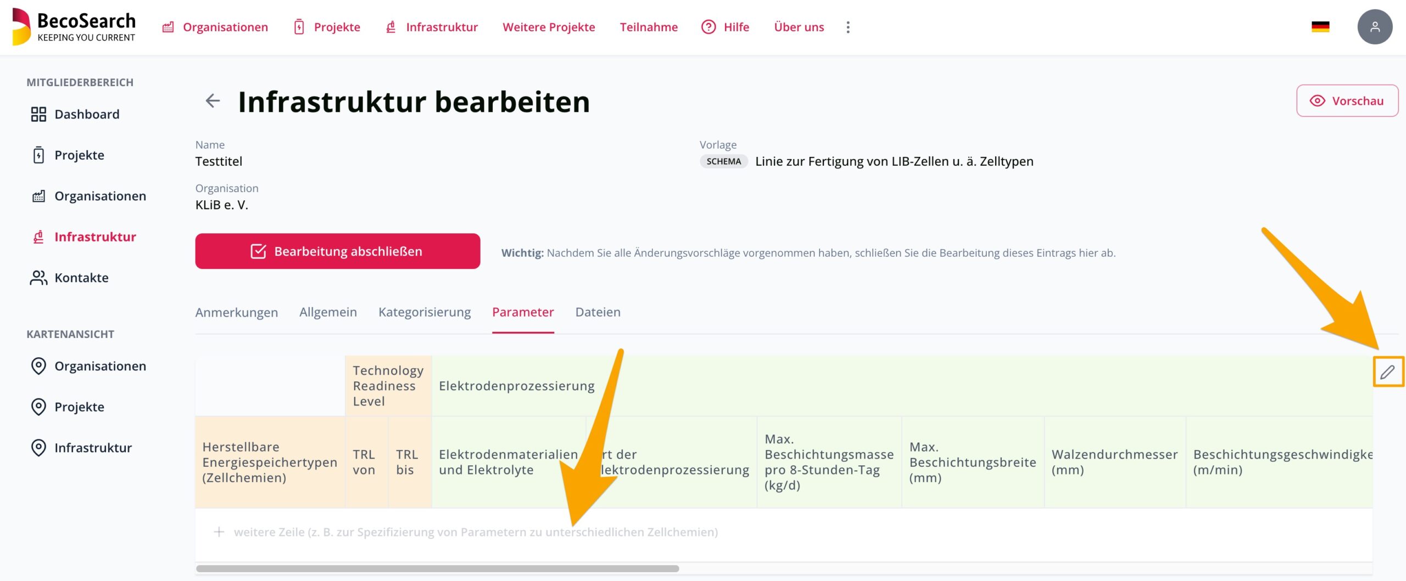Viewport: 1406px width, 581px height.
Task: Click plus icon to add weitere Zeile
Action: coord(219,532)
